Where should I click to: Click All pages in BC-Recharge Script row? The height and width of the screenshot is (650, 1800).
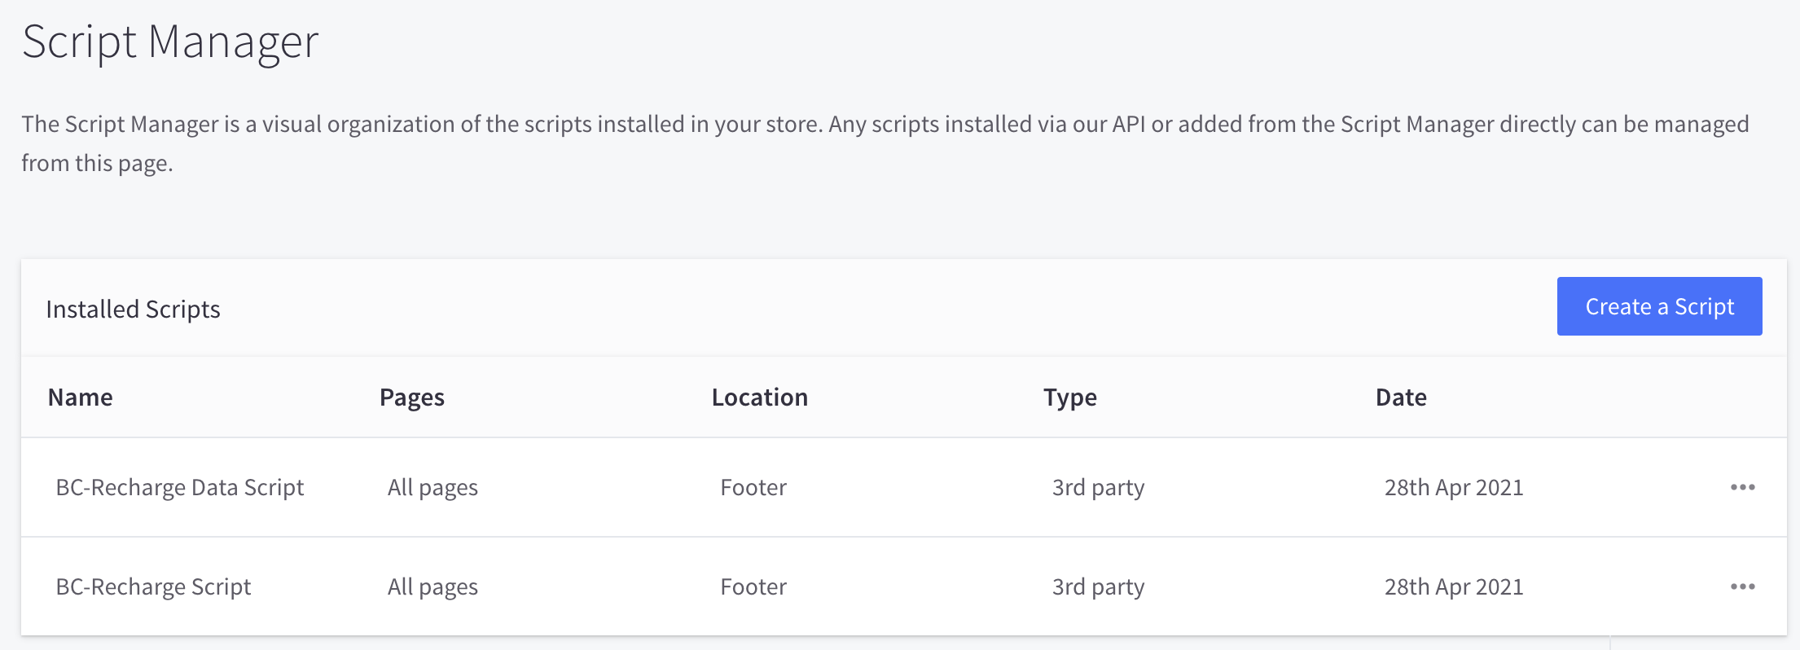[432, 586]
